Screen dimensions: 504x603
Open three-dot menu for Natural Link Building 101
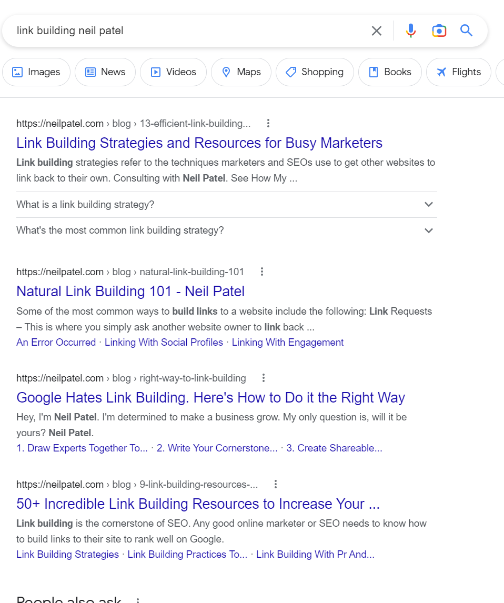[x=262, y=272]
